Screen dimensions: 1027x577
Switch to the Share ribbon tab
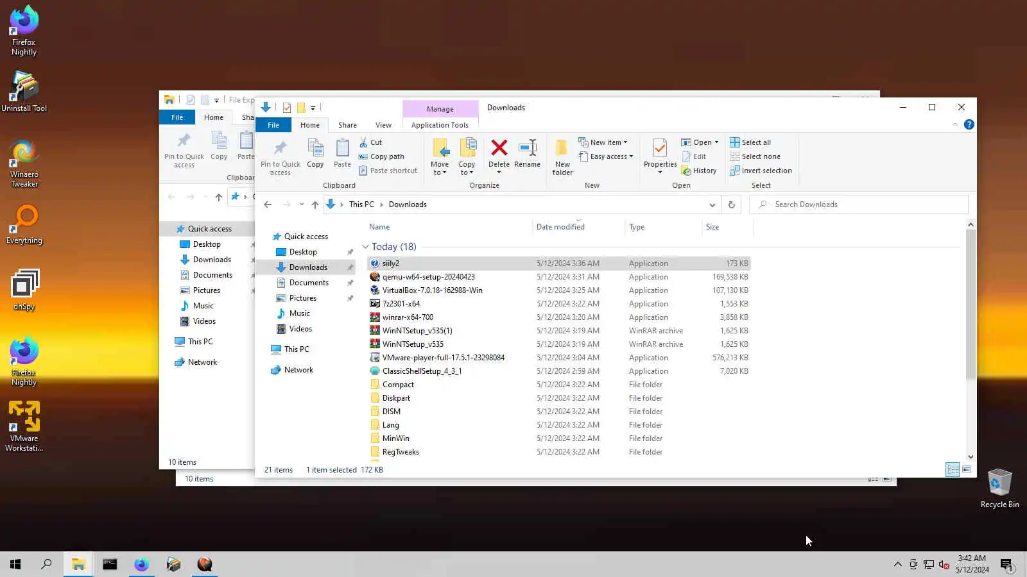coord(347,125)
